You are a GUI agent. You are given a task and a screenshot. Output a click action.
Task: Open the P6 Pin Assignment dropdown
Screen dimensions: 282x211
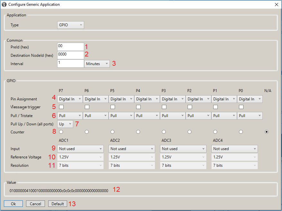[x=96, y=99]
